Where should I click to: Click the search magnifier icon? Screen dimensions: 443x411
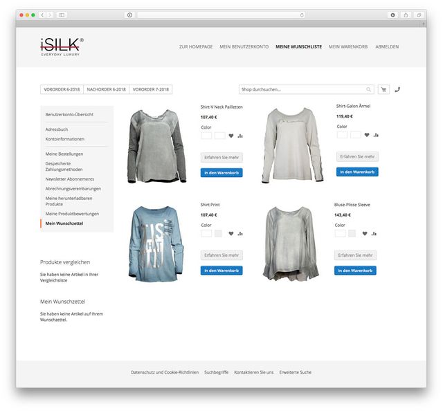point(369,89)
